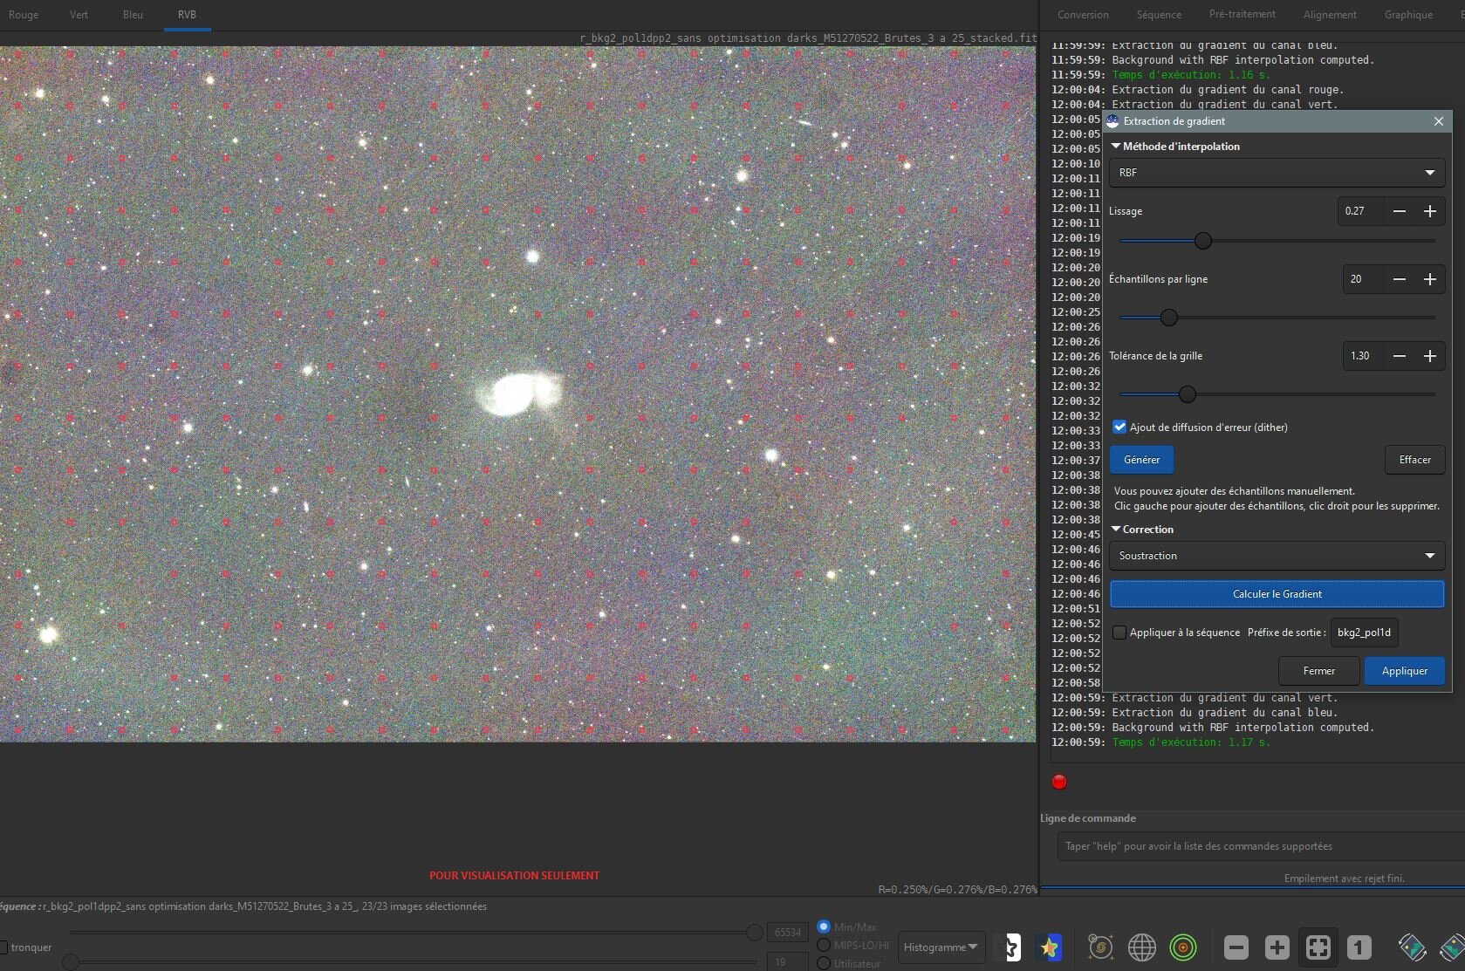This screenshot has height=971, width=1465.
Task: Enable Appliquer à la séquence checkbox
Action: [1119, 633]
